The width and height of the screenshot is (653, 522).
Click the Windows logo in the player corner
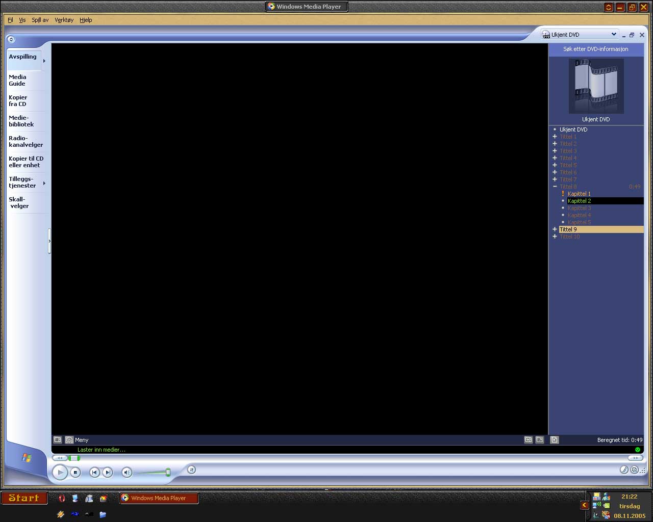coord(27,458)
